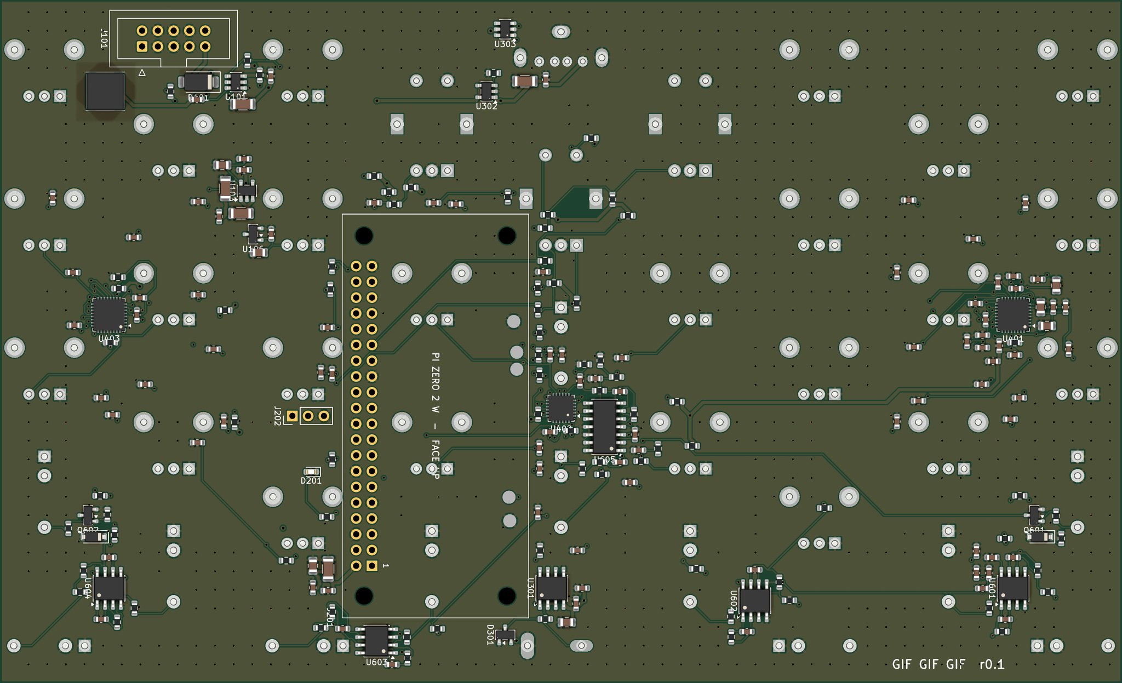Image resolution: width=1122 pixels, height=683 pixels.
Task: Click the U106 reference label
Action: (x=253, y=249)
